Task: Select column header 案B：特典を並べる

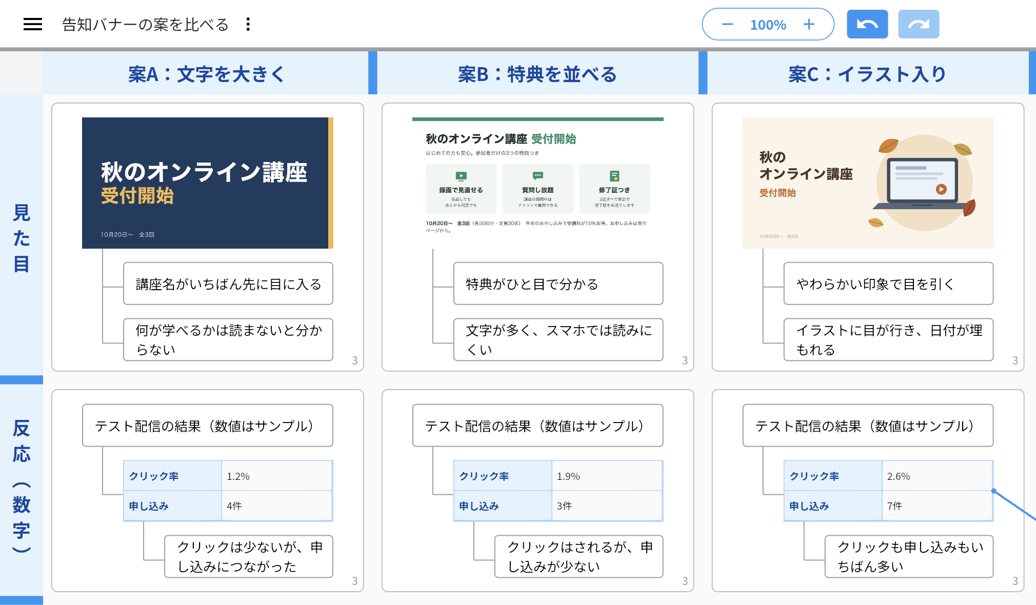Action: pos(537,74)
